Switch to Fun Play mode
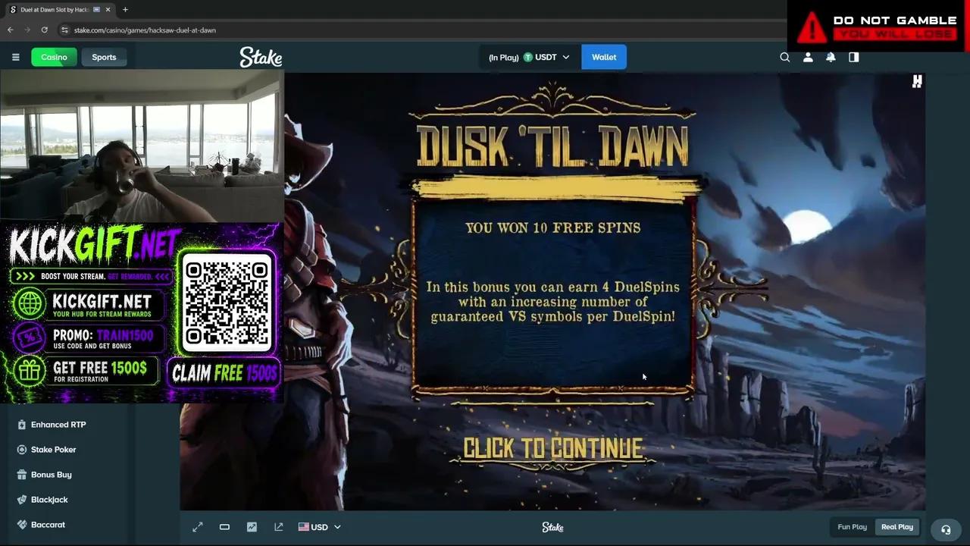This screenshot has width=970, height=546. 852,527
